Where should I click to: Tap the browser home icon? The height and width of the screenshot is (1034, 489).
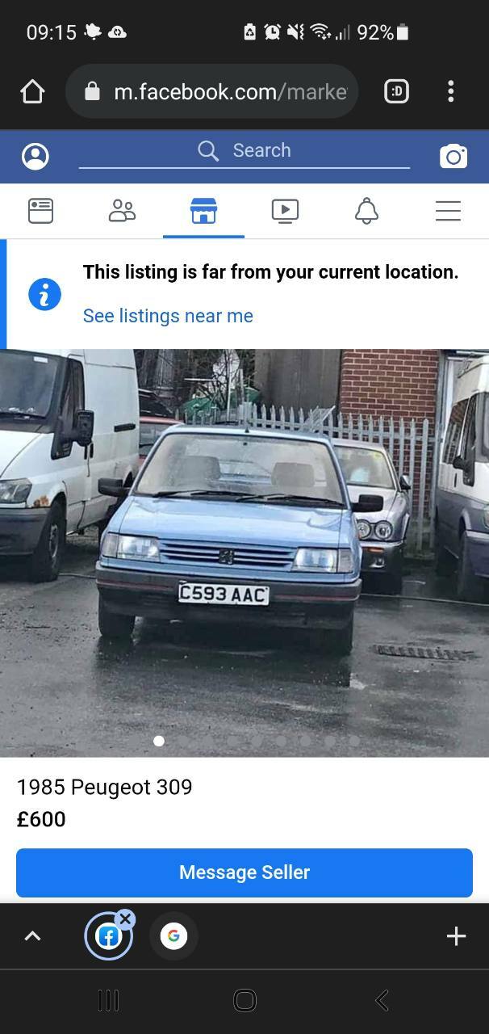(x=32, y=91)
